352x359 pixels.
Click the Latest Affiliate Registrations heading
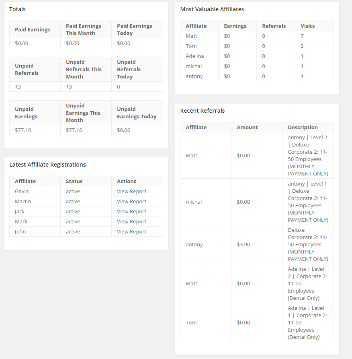tap(47, 164)
